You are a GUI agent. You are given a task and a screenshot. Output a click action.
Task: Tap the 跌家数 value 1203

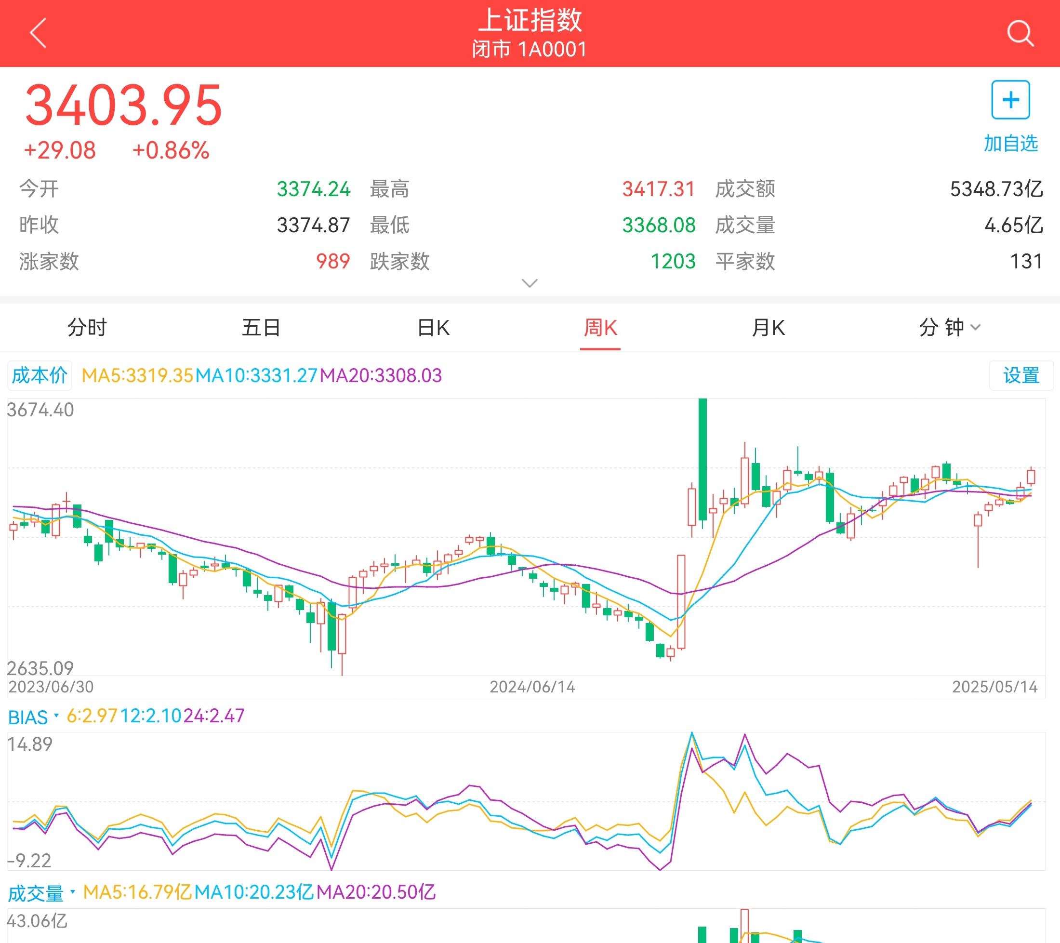tap(673, 262)
